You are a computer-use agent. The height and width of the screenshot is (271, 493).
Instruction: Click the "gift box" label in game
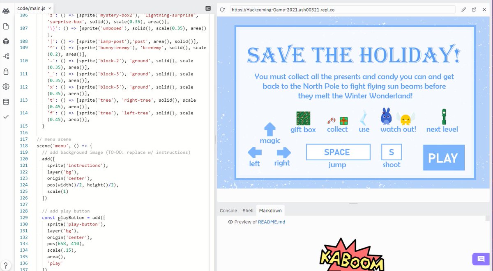pos(303,130)
